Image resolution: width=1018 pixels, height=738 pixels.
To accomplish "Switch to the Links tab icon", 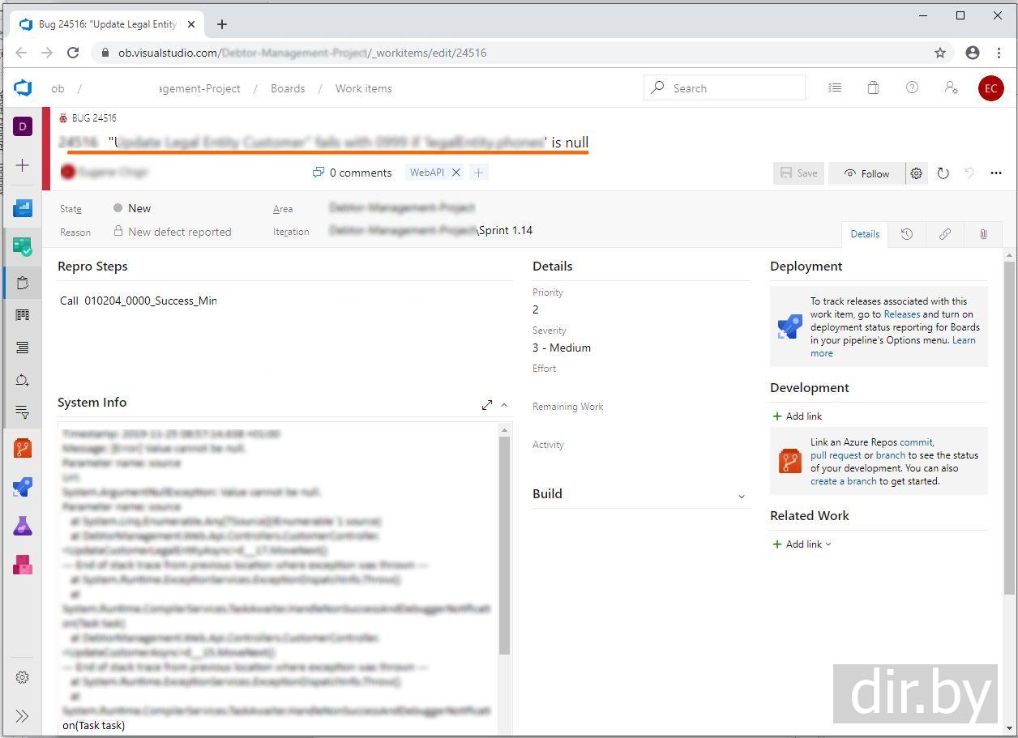I will 945,234.
